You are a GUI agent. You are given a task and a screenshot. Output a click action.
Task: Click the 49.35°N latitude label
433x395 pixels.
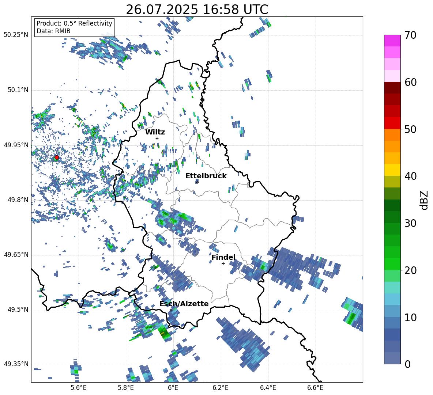[x=16, y=364]
